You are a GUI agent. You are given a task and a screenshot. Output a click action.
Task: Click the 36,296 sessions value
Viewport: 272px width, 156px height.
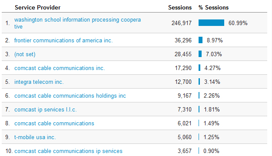tap(183, 40)
